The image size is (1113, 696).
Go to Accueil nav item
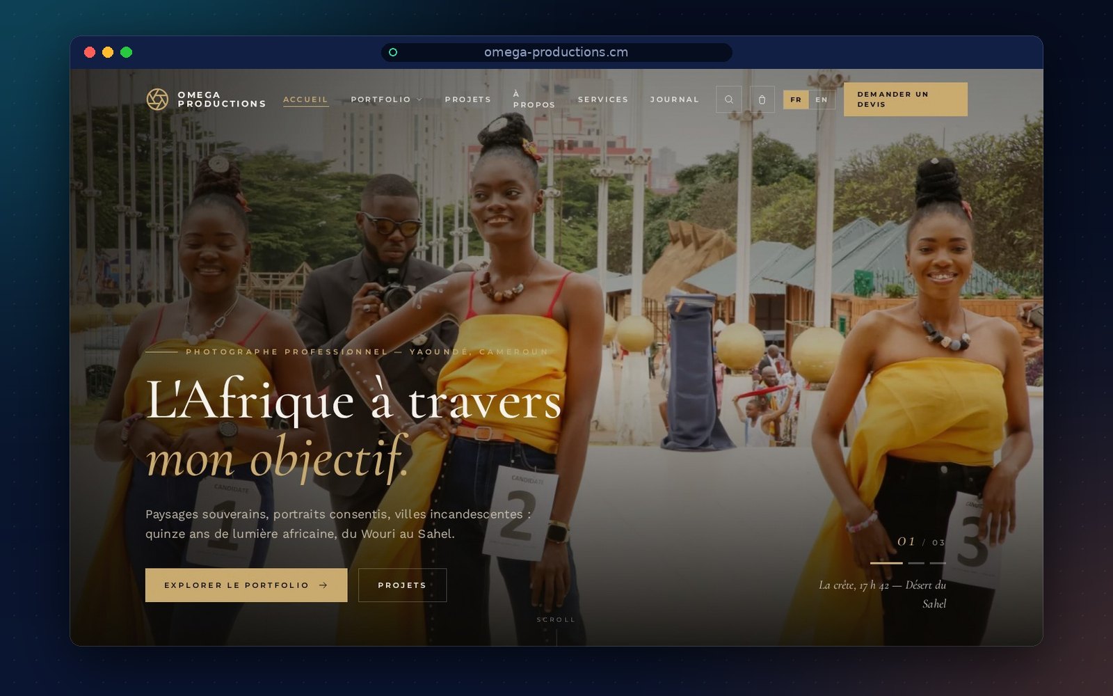305,100
